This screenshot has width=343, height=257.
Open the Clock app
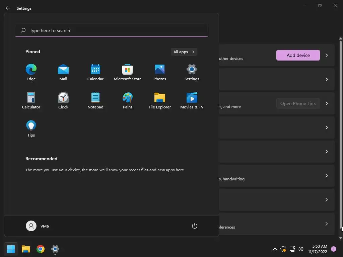tap(63, 101)
